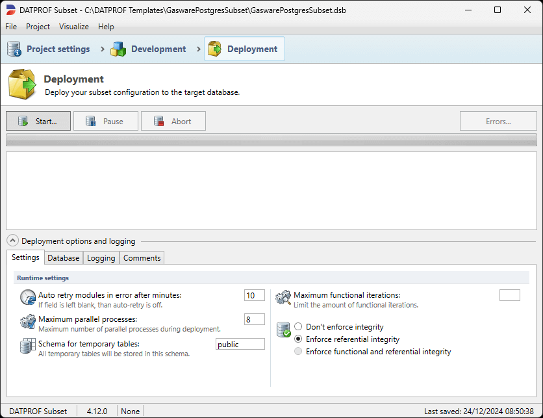Image resolution: width=543 pixels, height=418 pixels.
Task: Click the deployment progress bar
Action: [271, 139]
